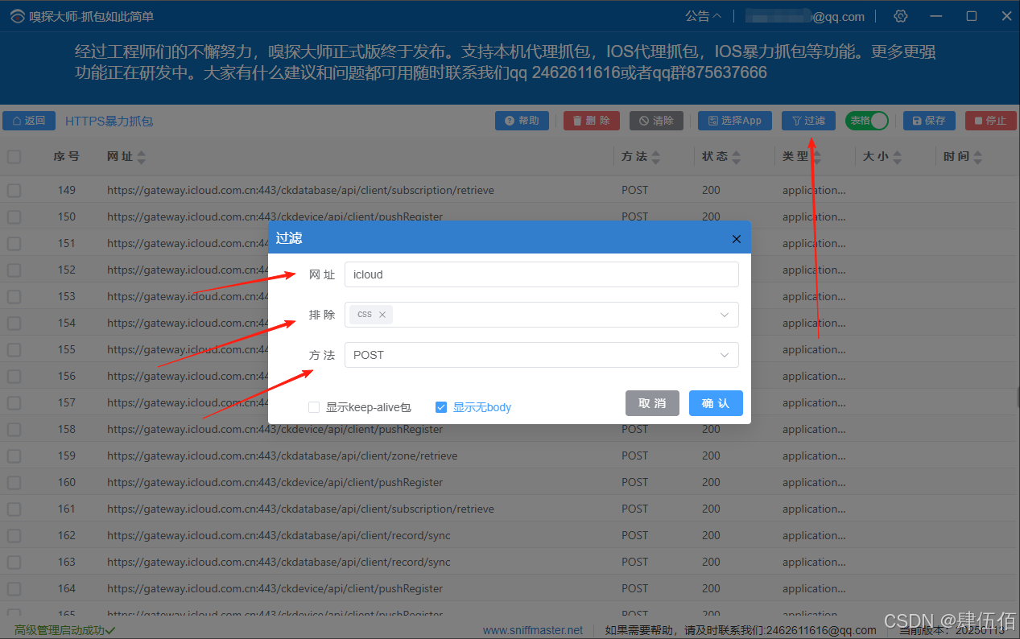Close the 过滤 dialog with X
Image resolution: width=1020 pixels, height=639 pixels.
pos(736,238)
